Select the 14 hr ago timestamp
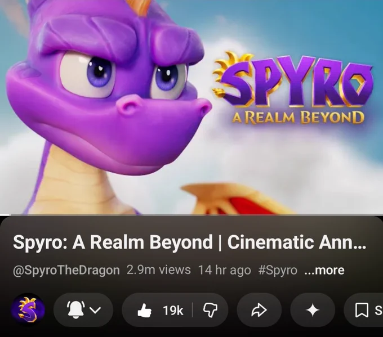 [225, 270]
